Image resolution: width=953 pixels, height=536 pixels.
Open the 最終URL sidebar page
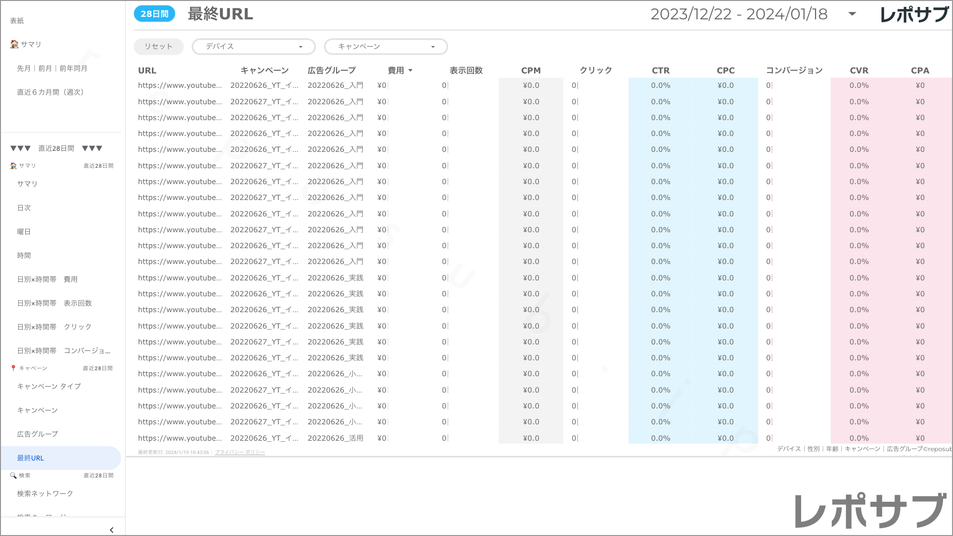31,458
